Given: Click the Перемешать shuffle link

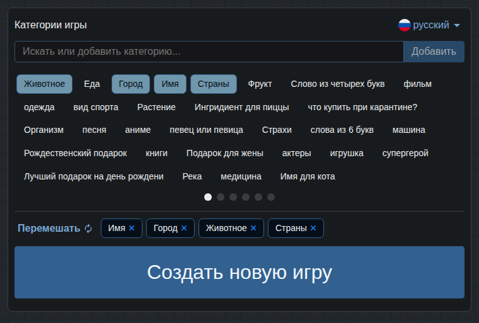Looking at the screenshot, I should tap(55, 229).
